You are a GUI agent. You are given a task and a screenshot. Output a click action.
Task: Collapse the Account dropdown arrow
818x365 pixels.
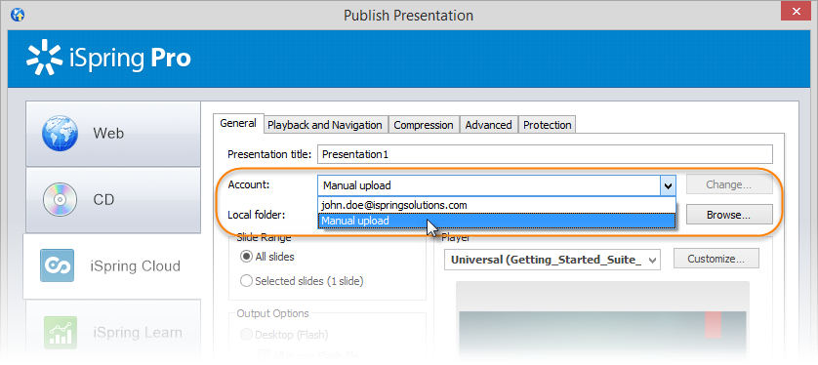[668, 185]
